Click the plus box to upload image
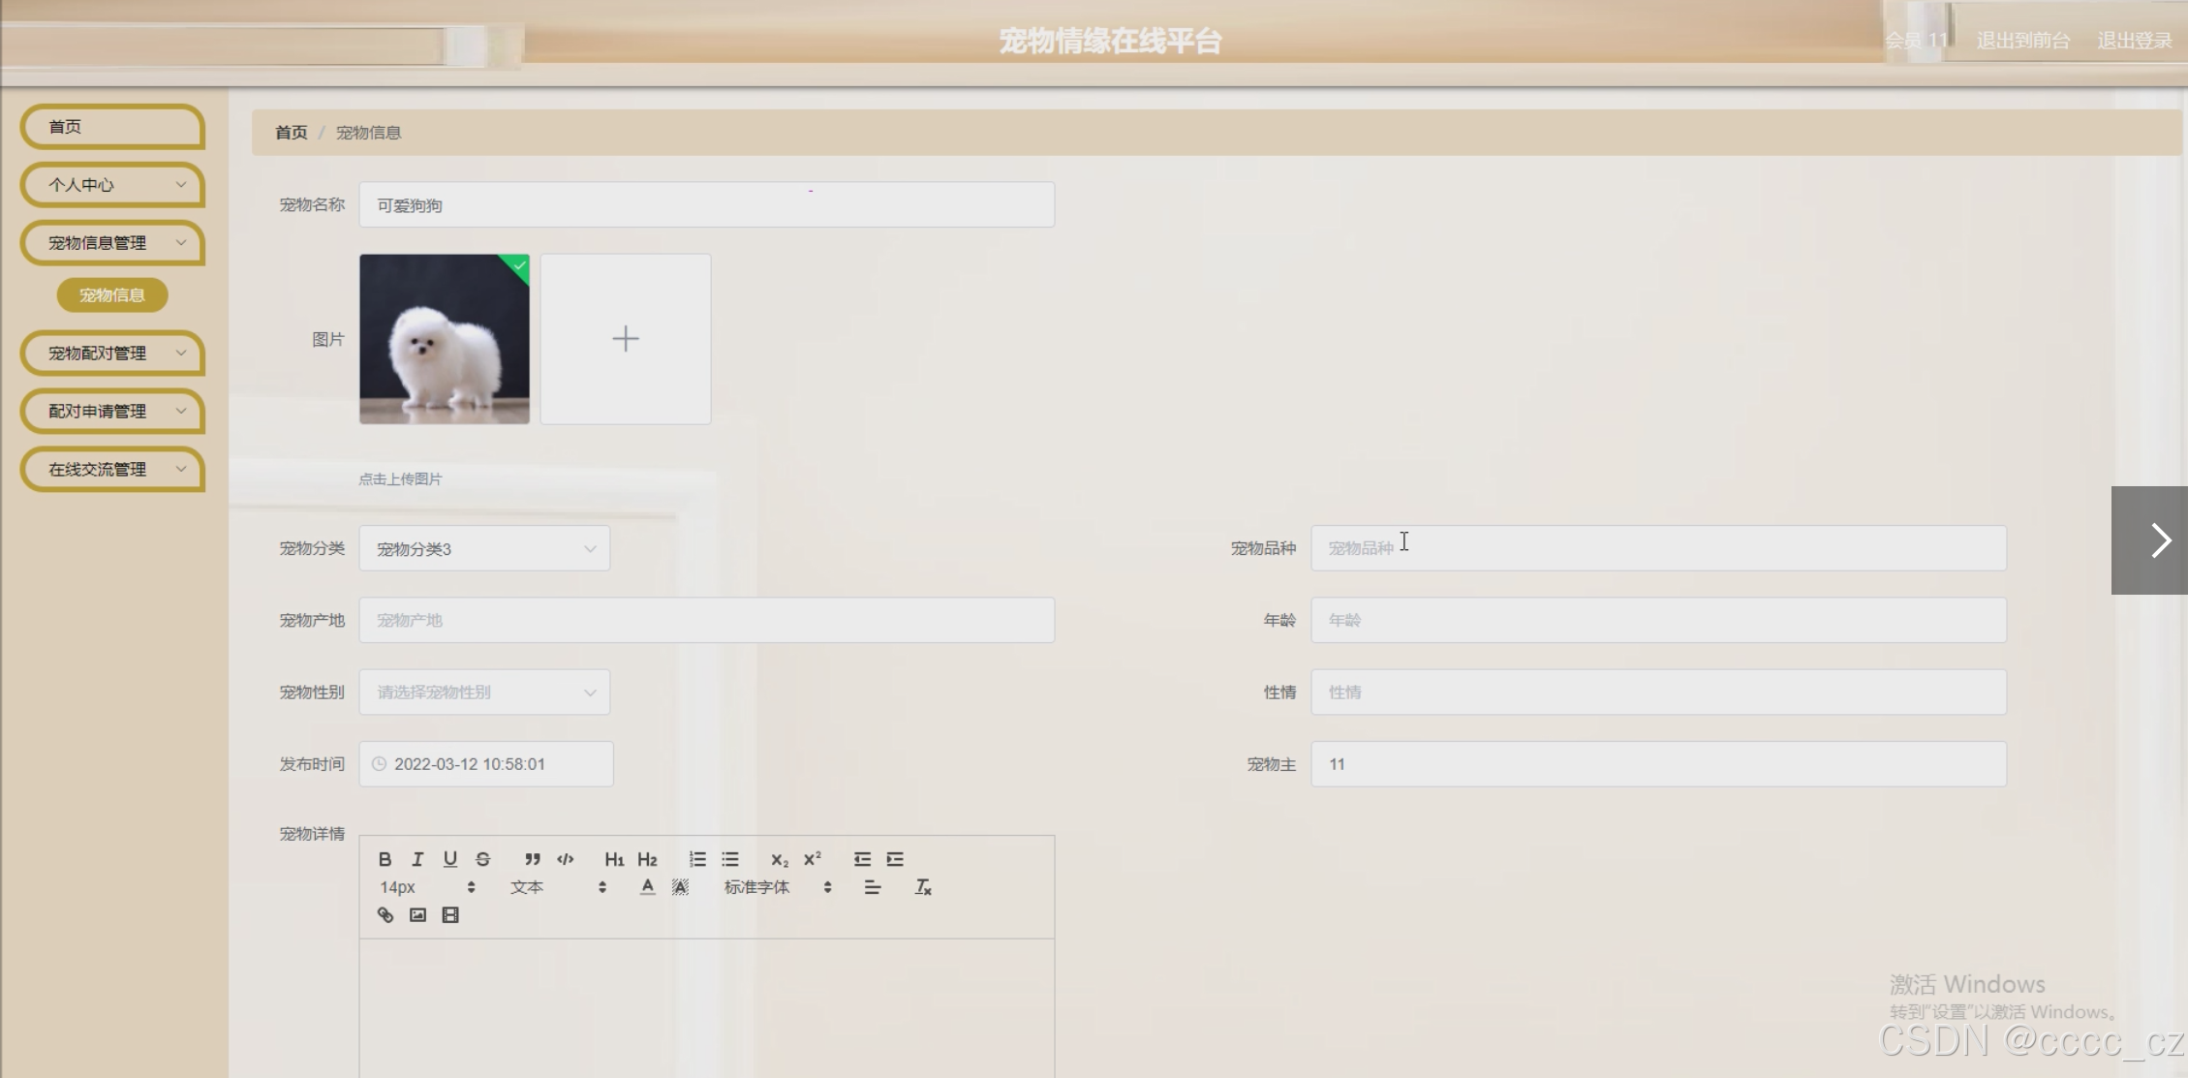The height and width of the screenshot is (1078, 2188). pyautogui.click(x=626, y=339)
